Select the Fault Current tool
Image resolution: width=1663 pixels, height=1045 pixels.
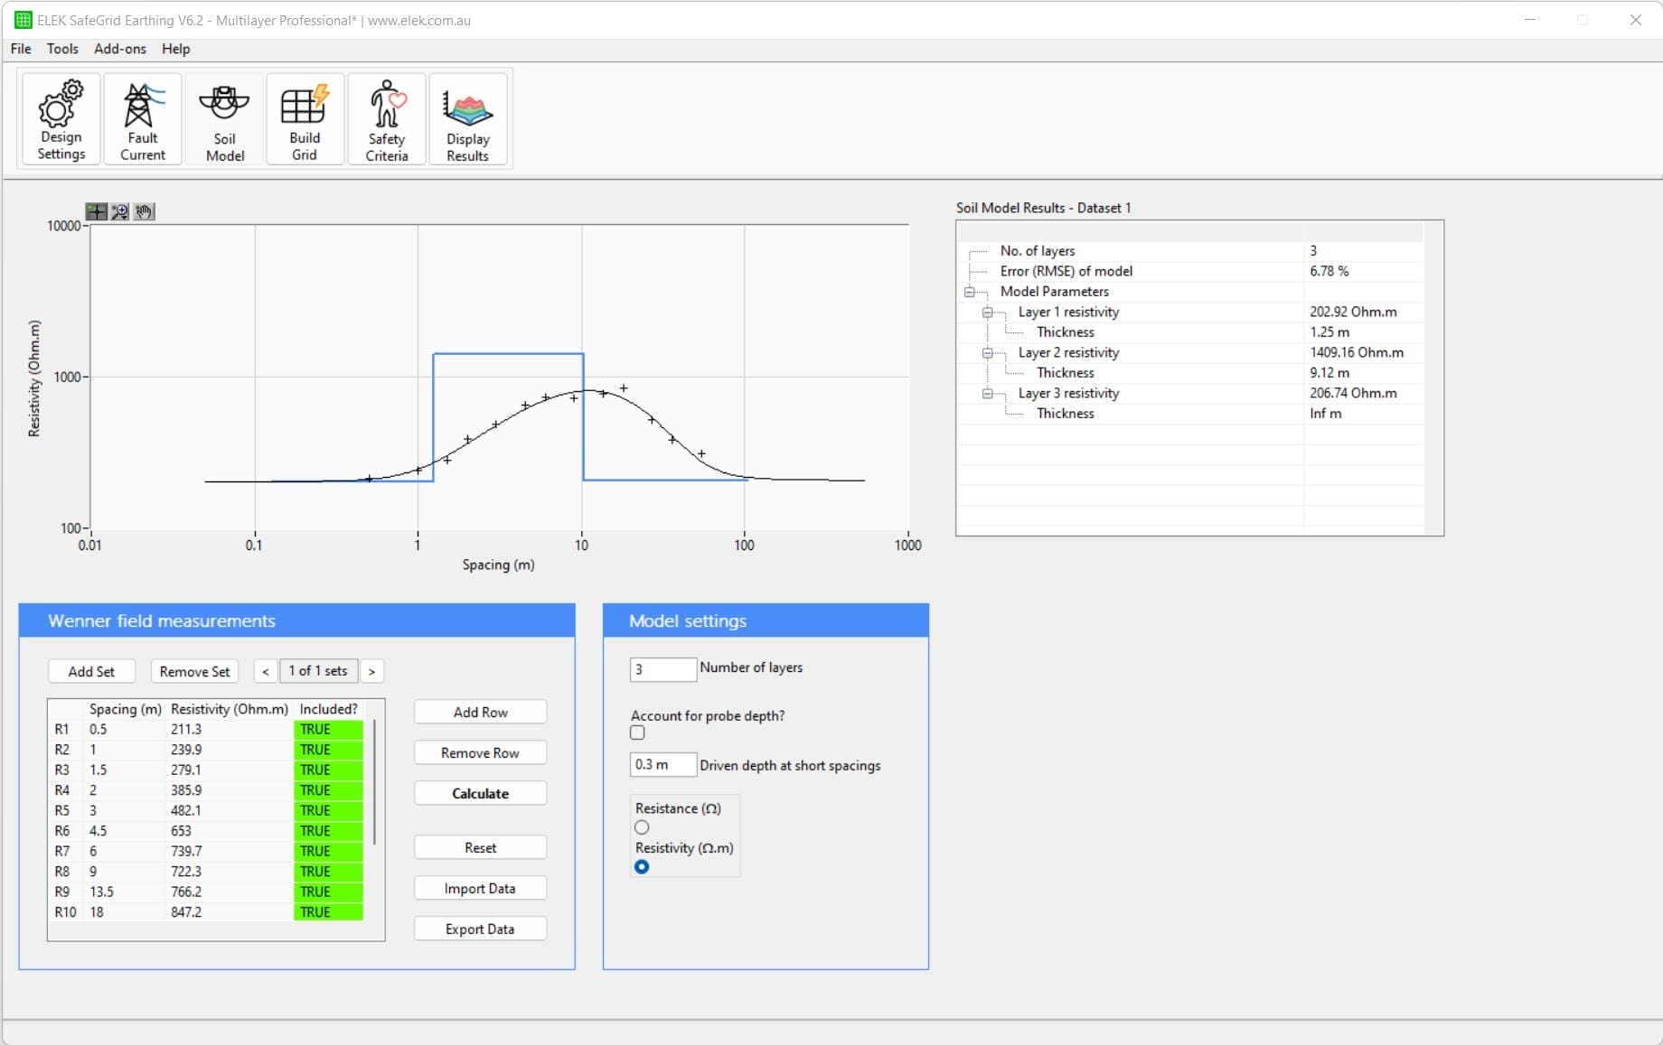142,118
